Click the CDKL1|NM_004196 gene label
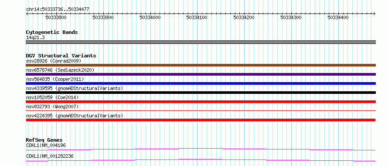388x166 pixels. click(x=46, y=145)
